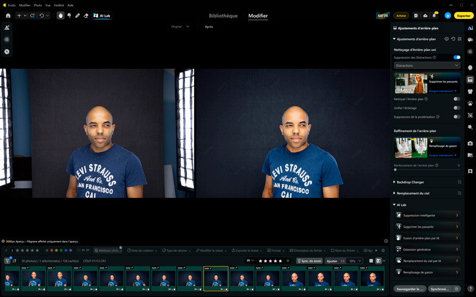The width and height of the screenshot is (476, 297).
Task: Toggle Sync. du zoom
Action: tap(309, 261)
